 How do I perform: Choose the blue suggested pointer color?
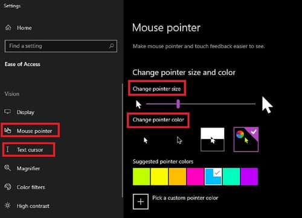[x=213, y=176]
